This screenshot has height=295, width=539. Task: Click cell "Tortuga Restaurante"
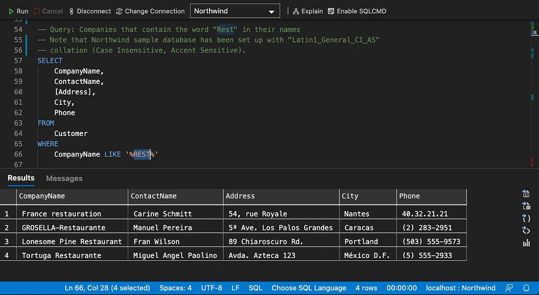click(x=72, y=255)
